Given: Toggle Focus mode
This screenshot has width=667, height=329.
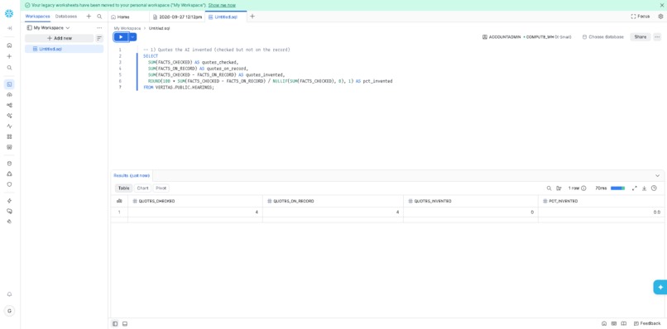Looking at the screenshot, I should [641, 17].
